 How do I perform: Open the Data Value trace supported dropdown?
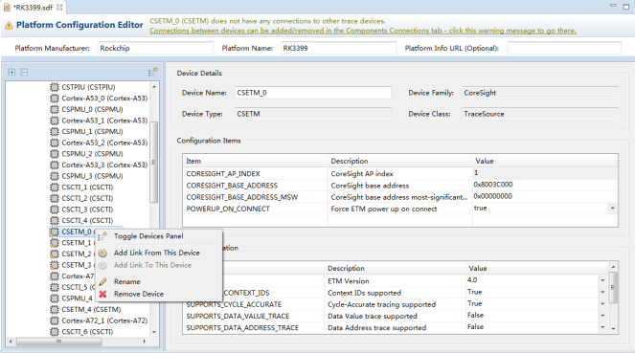point(602,316)
